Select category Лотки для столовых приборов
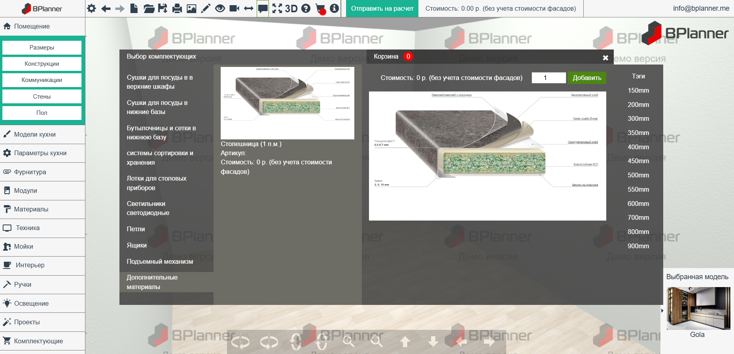The image size is (734, 354). pyautogui.click(x=166, y=183)
